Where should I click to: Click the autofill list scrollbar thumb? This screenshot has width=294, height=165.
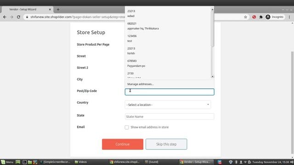212,29
